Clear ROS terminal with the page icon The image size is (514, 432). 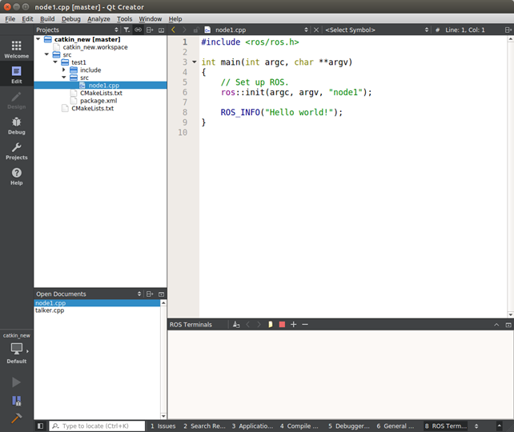271,324
